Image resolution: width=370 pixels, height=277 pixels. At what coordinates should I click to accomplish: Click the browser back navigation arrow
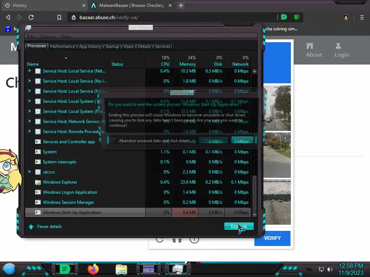8,17
